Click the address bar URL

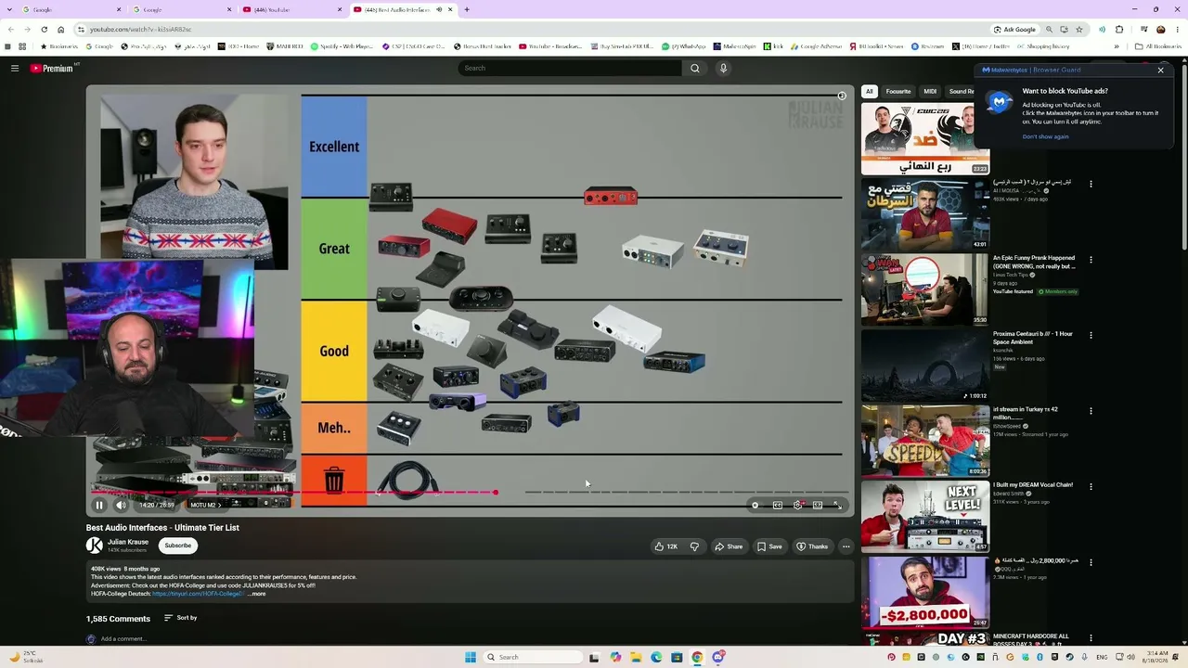coord(140,30)
